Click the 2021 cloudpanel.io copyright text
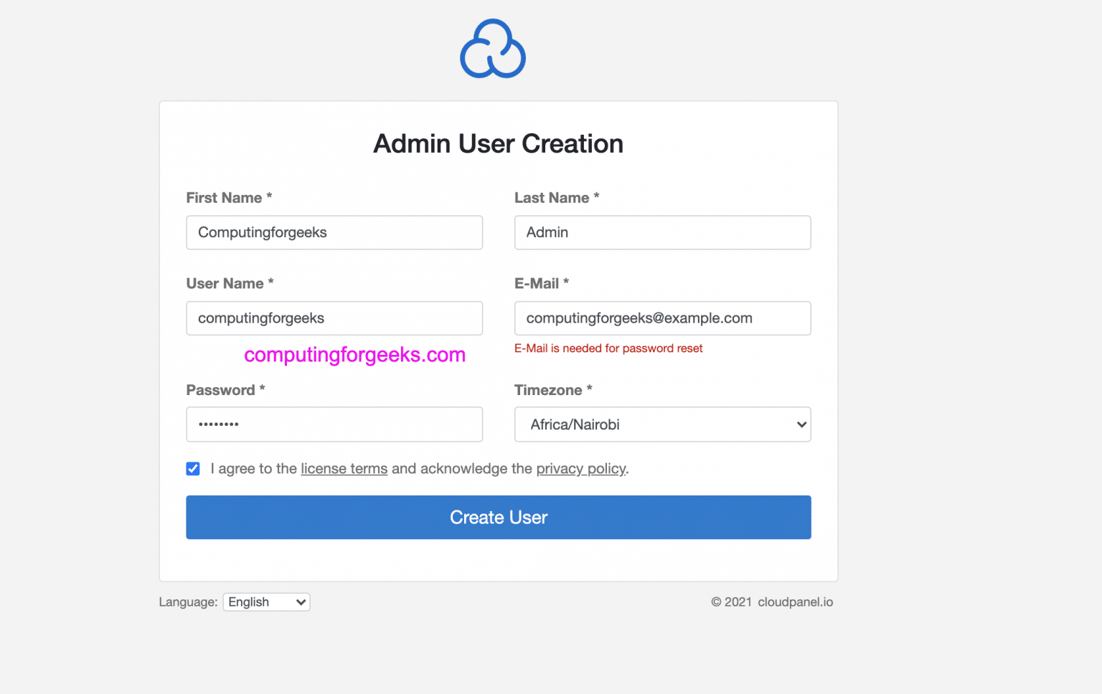 tap(771, 602)
